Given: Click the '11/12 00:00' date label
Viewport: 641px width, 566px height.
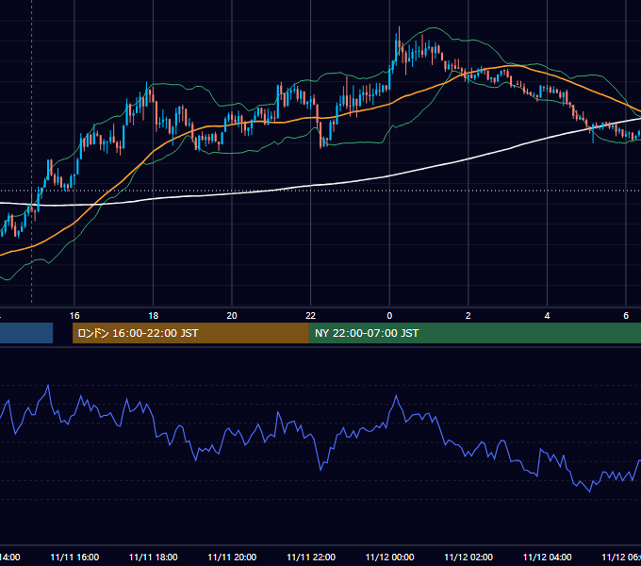Looking at the screenshot, I should click(389, 557).
